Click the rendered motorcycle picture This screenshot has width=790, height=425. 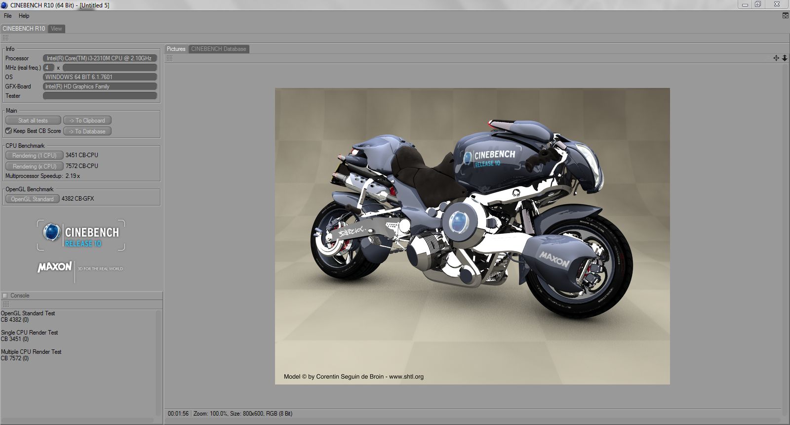coord(473,236)
